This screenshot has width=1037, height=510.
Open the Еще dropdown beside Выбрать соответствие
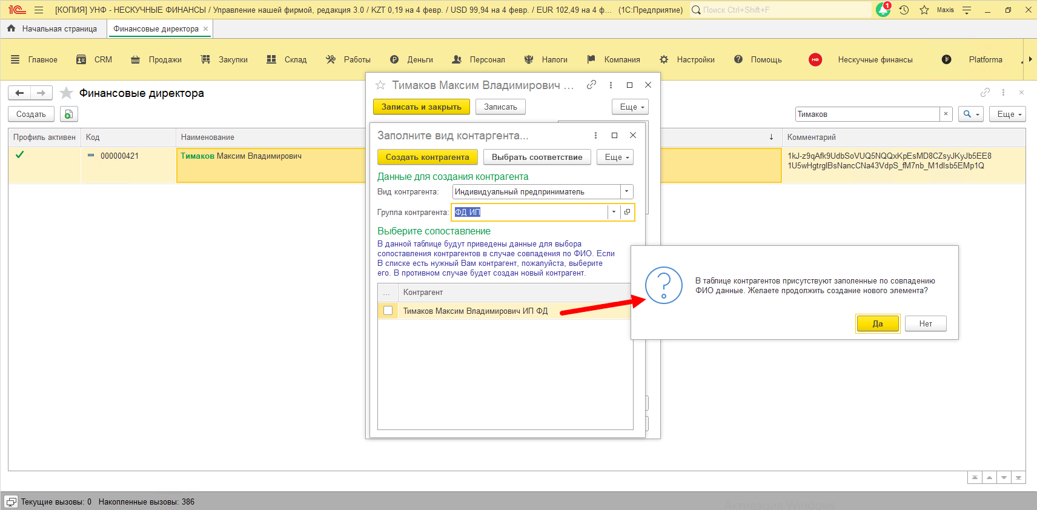click(617, 157)
